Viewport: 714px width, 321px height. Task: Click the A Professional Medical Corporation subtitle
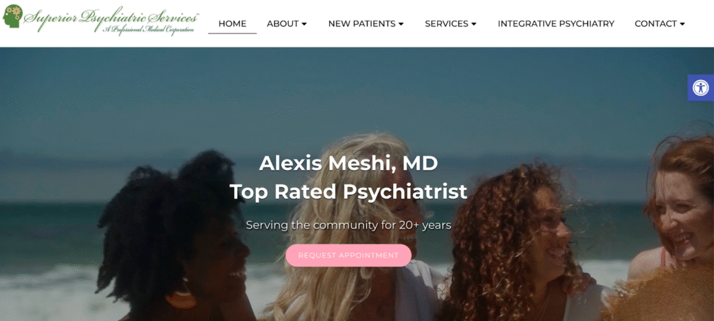click(x=149, y=29)
